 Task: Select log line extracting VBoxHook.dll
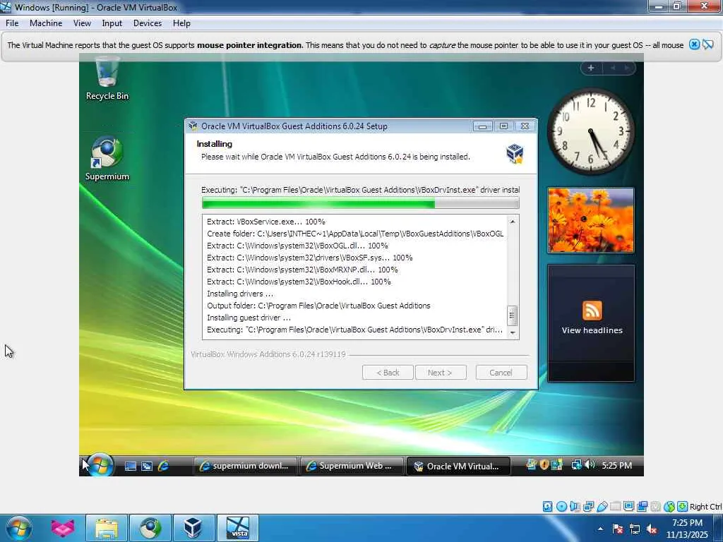(299, 282)
